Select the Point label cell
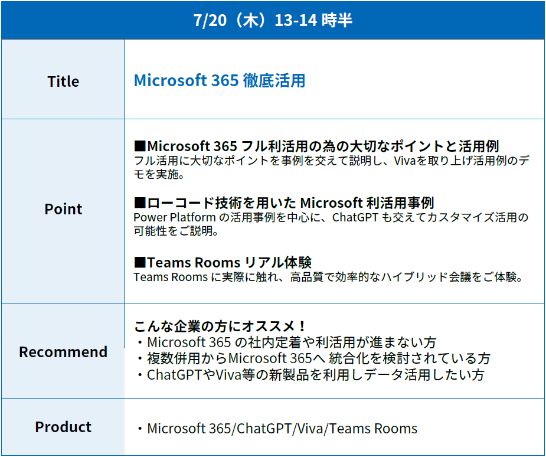This screenshot has width=546, height=457. point(63,209)
